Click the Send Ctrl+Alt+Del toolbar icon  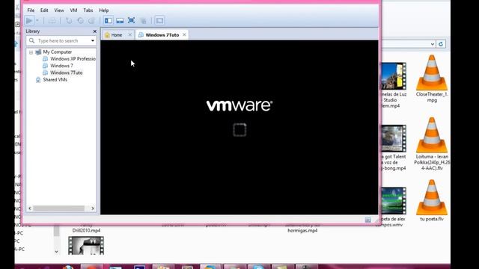tap(52, 20)
